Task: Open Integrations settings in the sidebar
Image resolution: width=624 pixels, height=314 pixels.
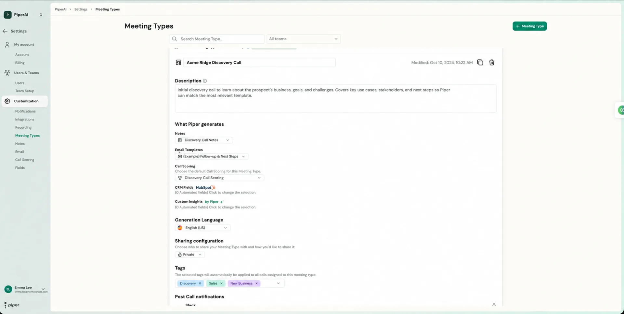Action: tap(25, 119)
